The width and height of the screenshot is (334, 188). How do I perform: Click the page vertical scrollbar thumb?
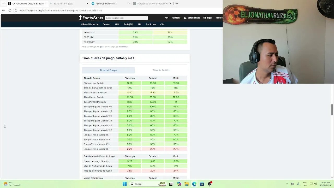[x=332, y=110]
